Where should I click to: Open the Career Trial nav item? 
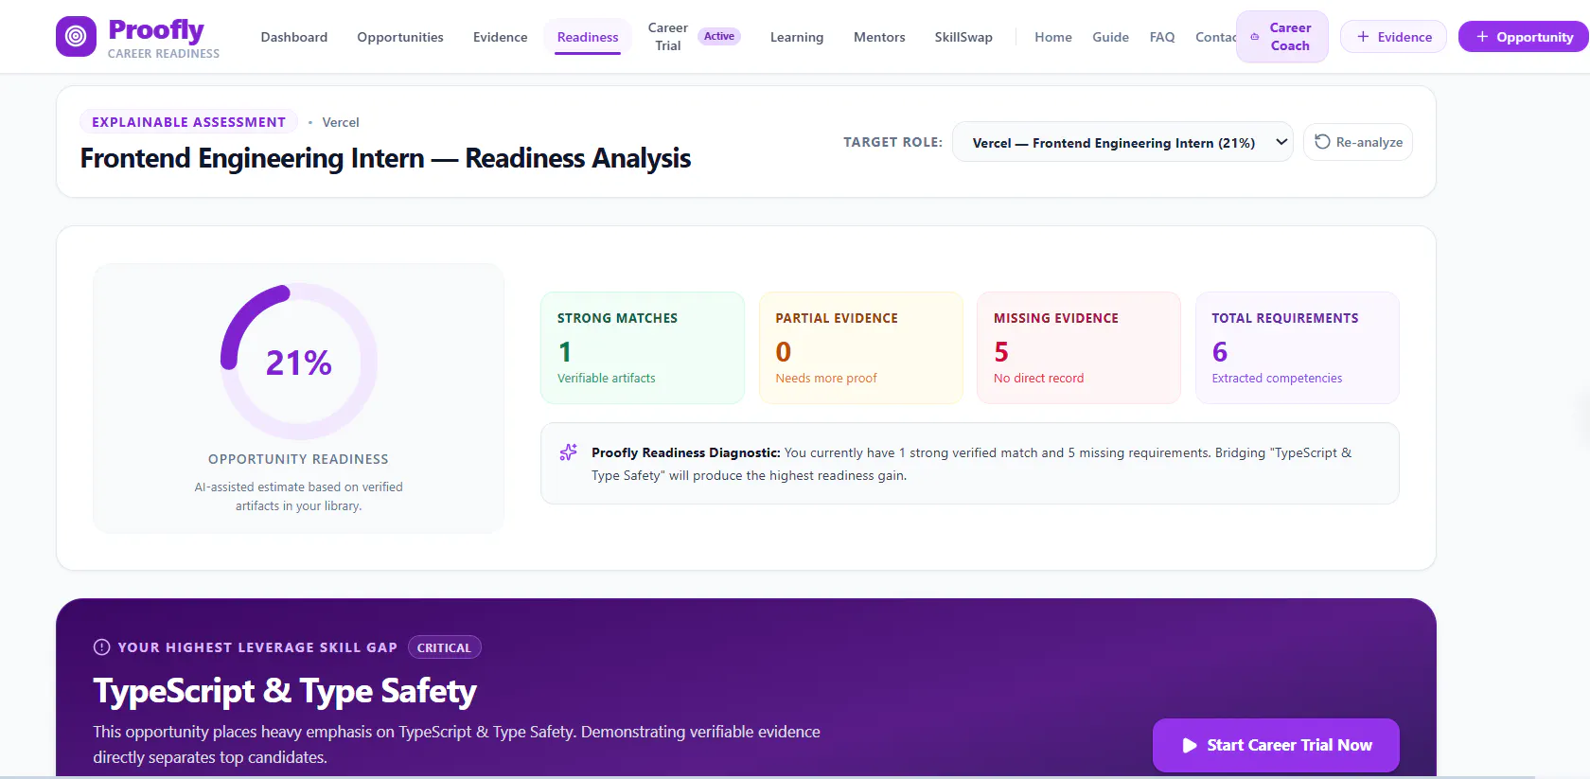pos(668,37)
